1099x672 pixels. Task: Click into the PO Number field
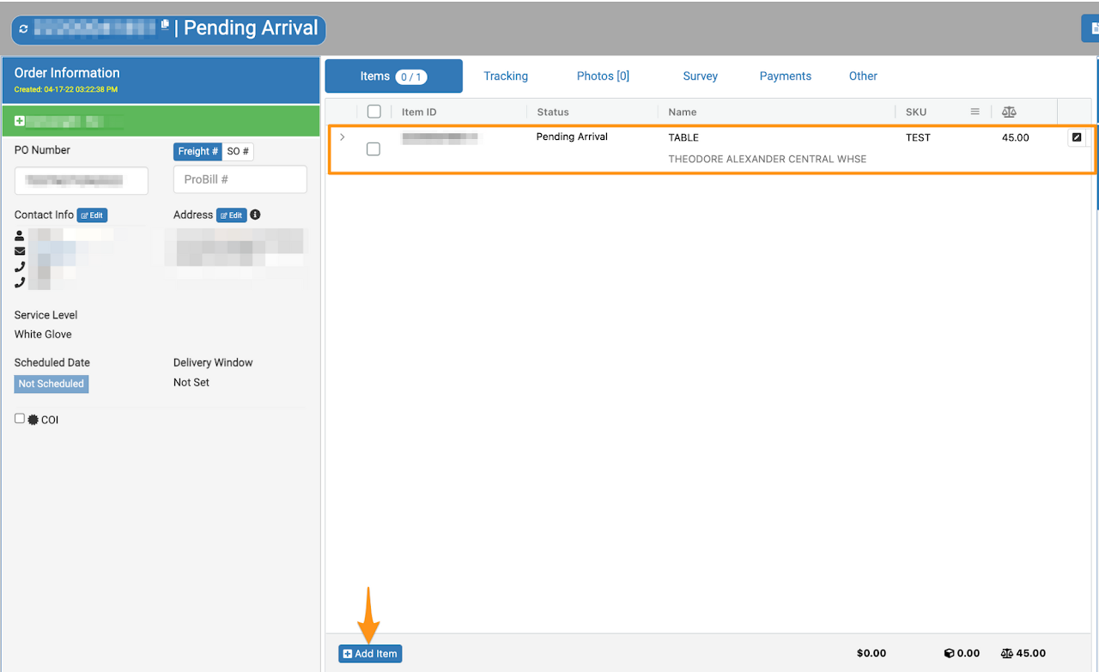click(82, 180)
